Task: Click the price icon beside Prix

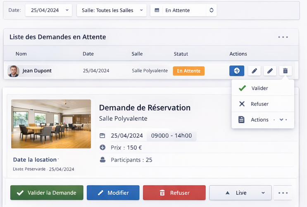Action: pos(102,148)
